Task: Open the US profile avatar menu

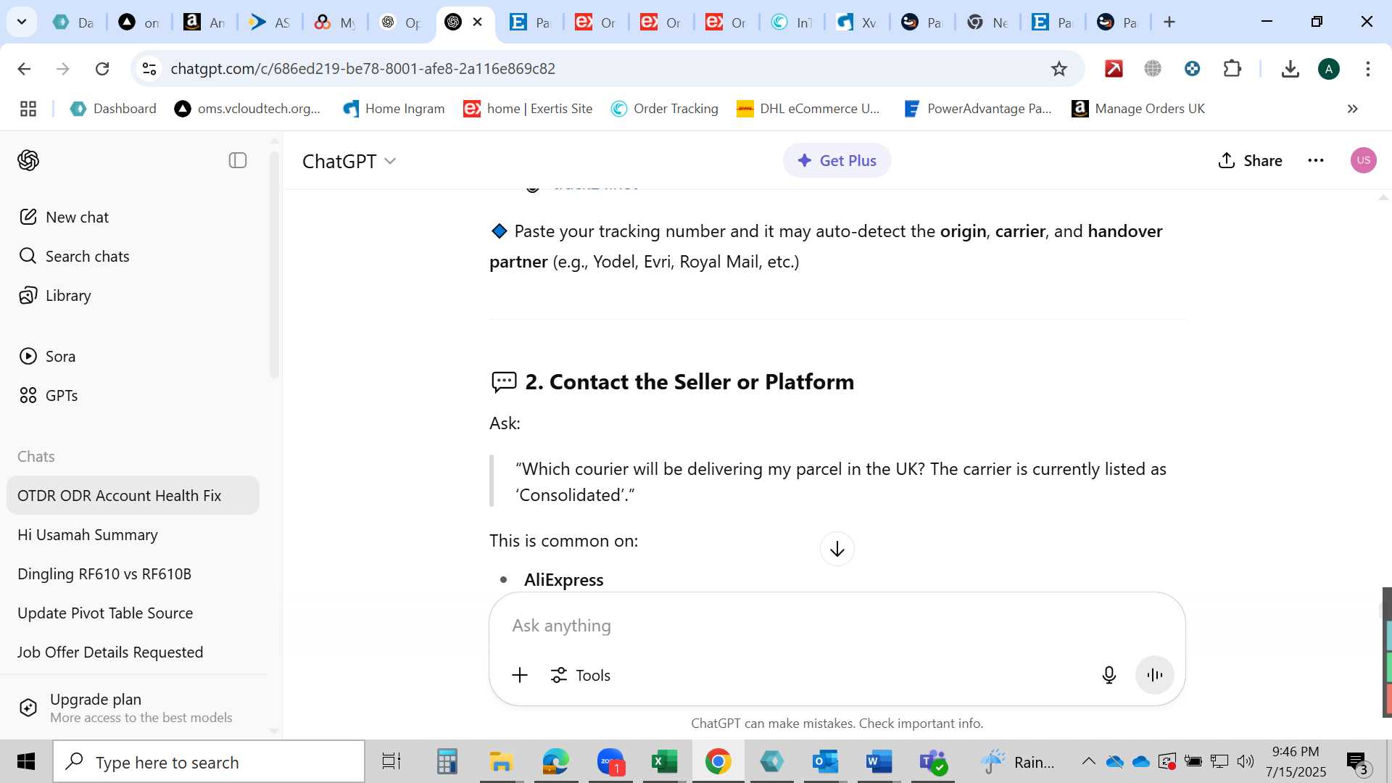Action: [1364, 160]
